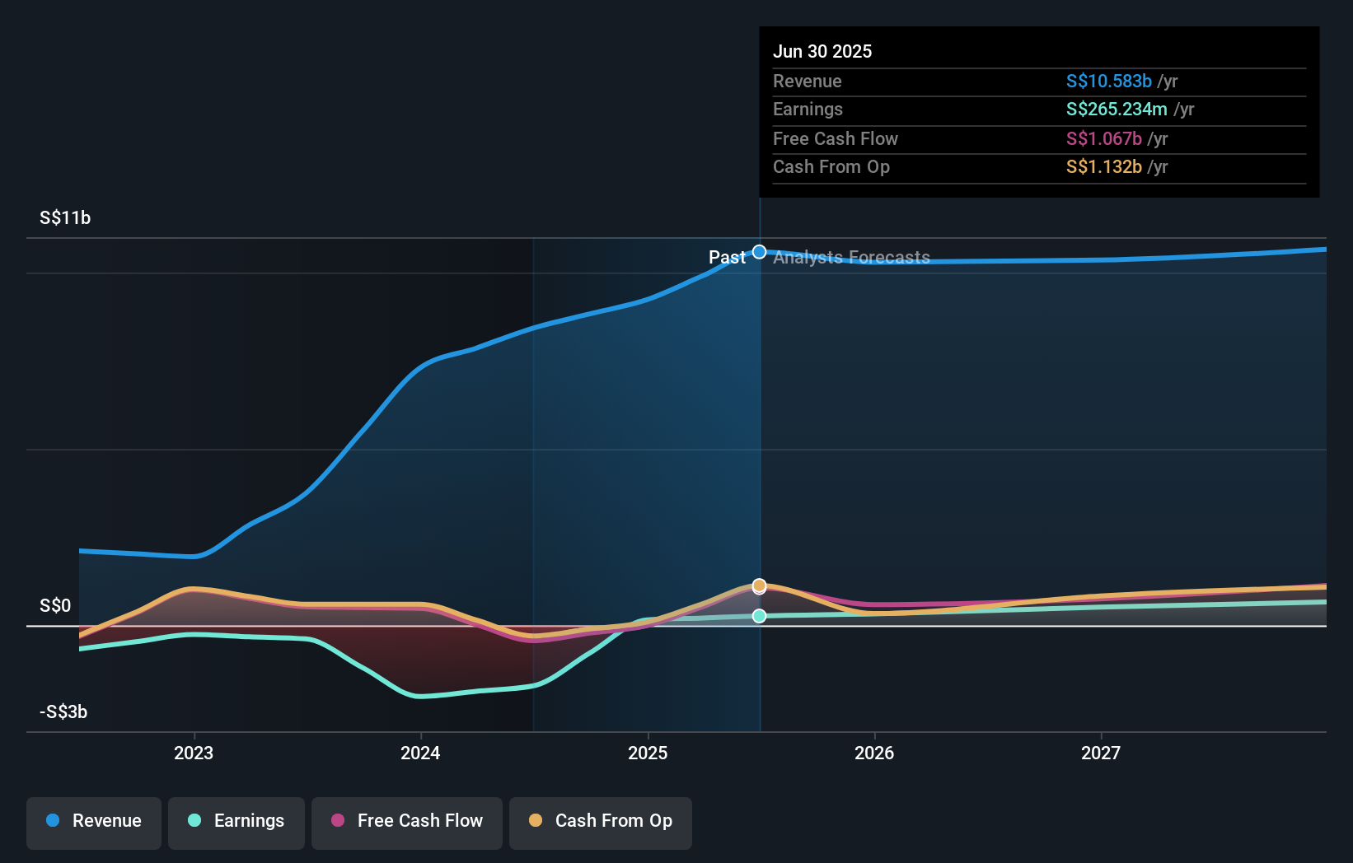Image resolution: width=1353 pixels, height=863 pixels.
Task: Click the orange Cash From Op chart marker
Action: (x=759, y=585)
